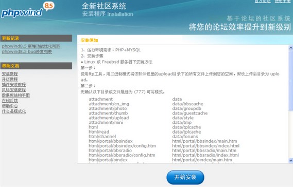Click the 全新社区系统 heading

(x=104, y=6)
